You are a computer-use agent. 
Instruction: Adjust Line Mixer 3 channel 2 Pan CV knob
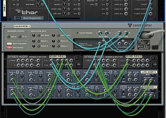click(x=41, y=76)
